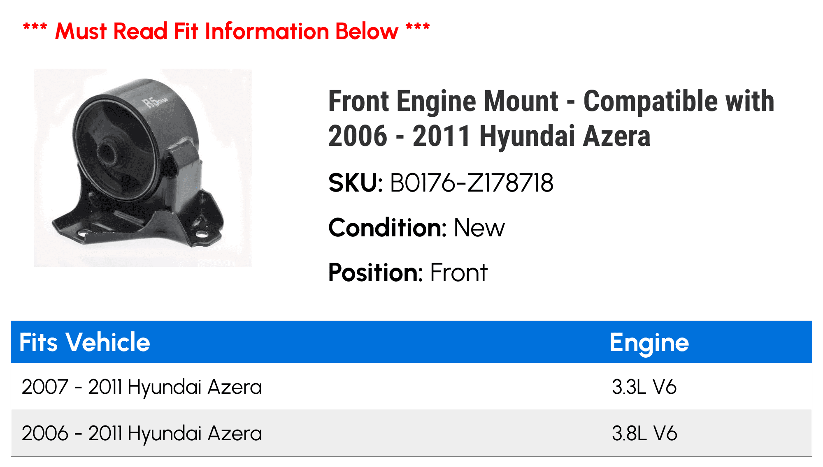Click the '3.3L V6' engine cell
This screenshot has width=823, height=467.
[644, 387]
